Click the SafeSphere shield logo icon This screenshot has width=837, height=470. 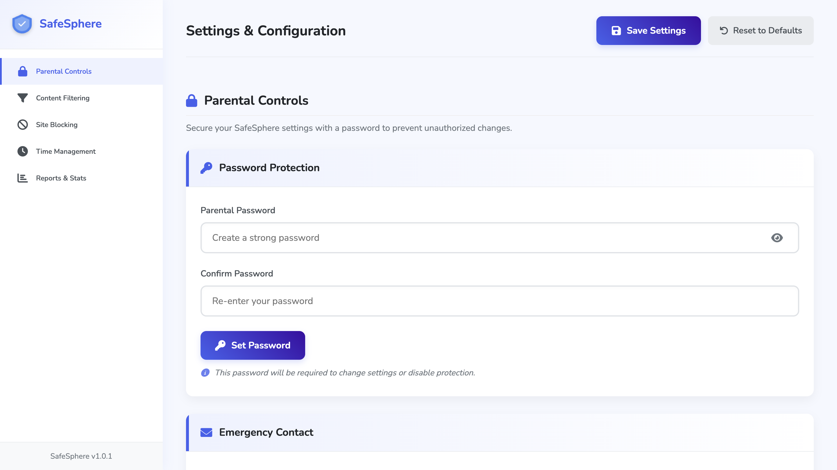coord(22,24)
